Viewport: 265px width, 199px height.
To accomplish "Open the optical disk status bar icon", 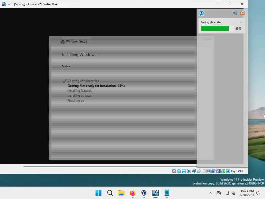I will click(179, 171).
